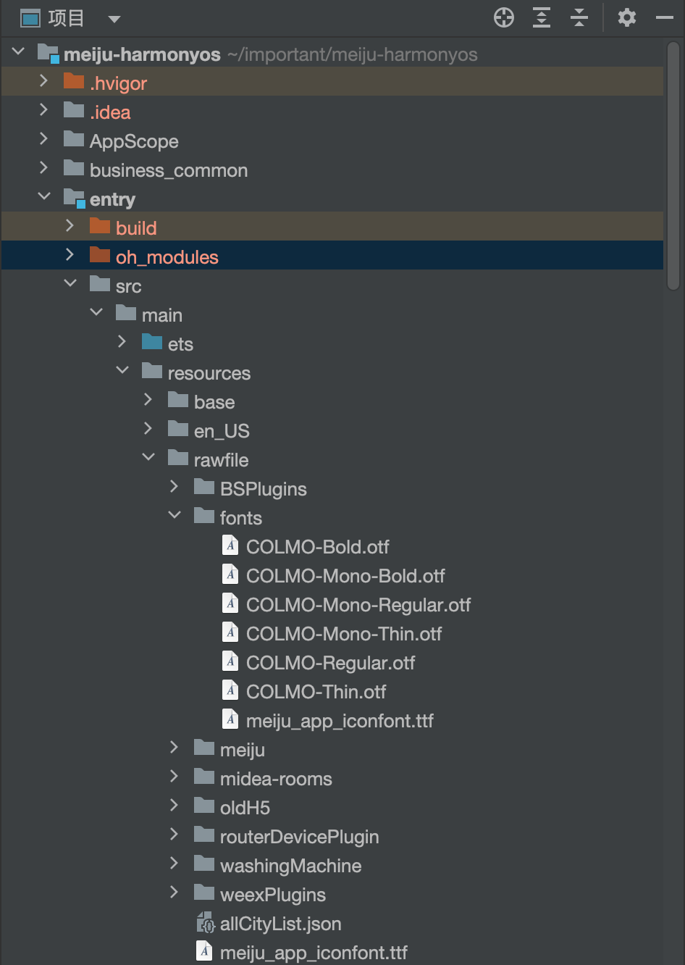Click the font file icon of COLMO-Bold.otf
This screenshot has width=685, height=965.
pos(230,546)
